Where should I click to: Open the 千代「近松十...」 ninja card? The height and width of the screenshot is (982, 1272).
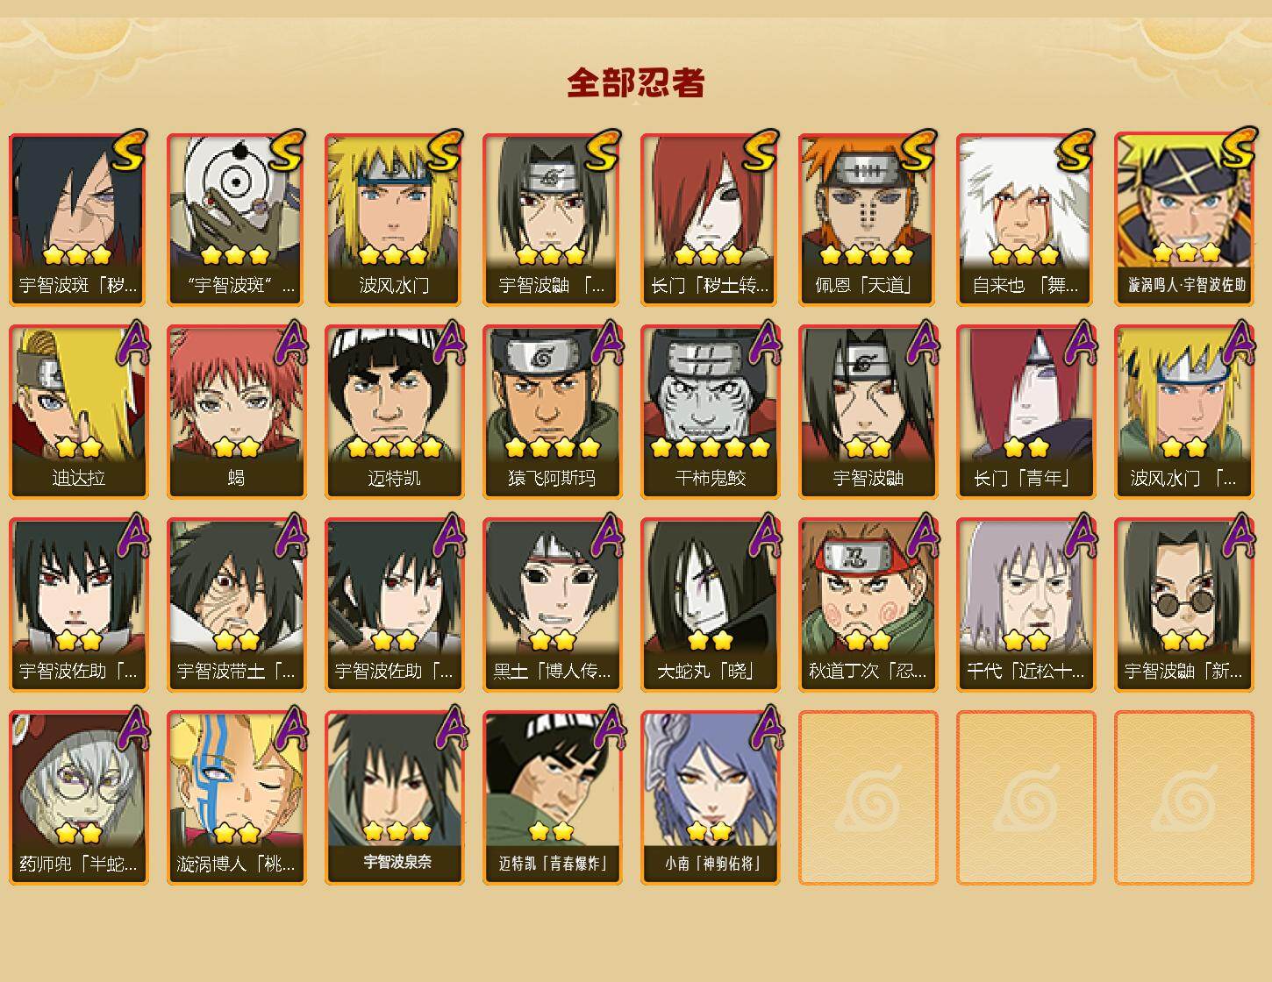[x=1025, y=605]
